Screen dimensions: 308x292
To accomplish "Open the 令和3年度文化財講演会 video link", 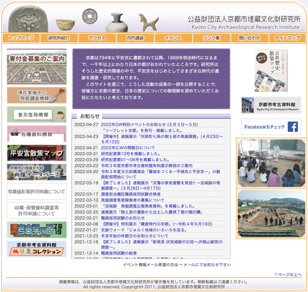I will [x=161, y=174].
